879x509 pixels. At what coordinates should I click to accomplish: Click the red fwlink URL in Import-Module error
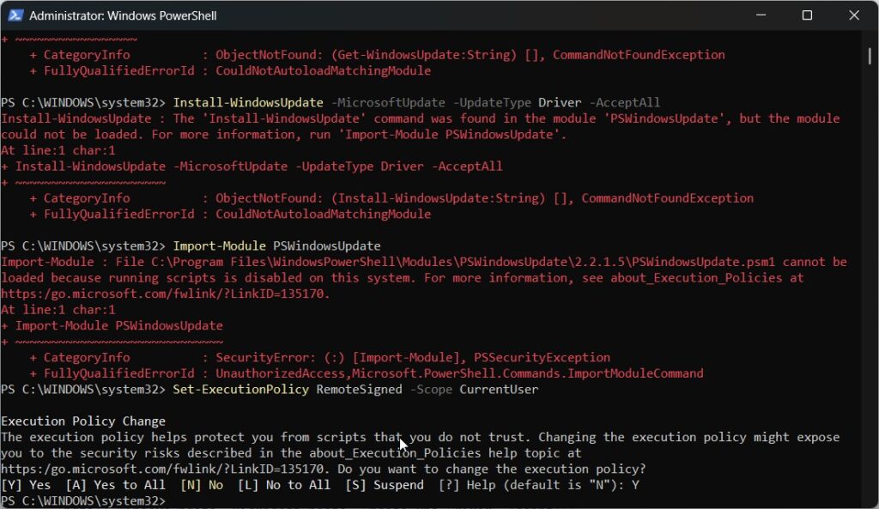[x=165, y=294]
